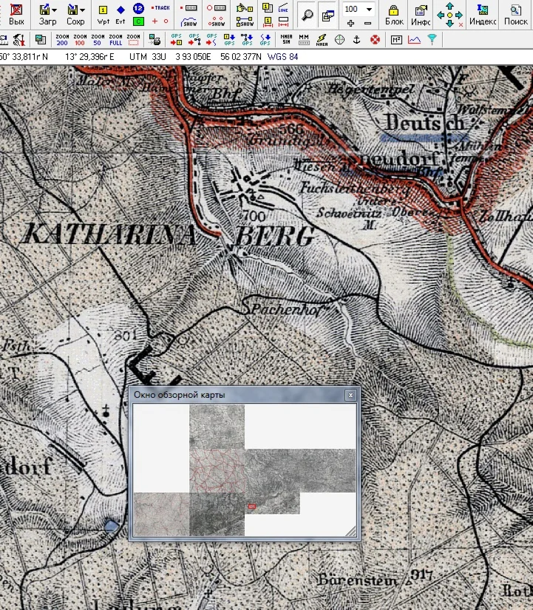Click the map list window icon
The height and width of the screenshot is (610, 533).
[40, 39]
